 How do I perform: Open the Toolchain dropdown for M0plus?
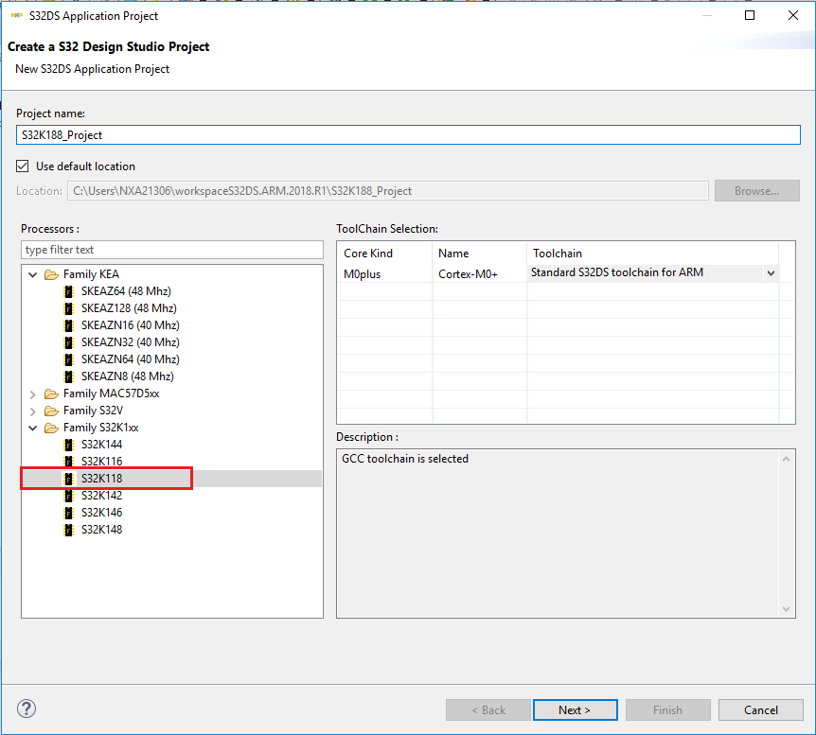(x=771, y=273)
